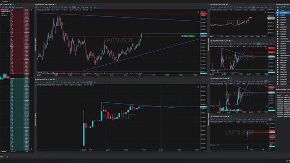Image resolution: width=290 pixels, height=163 pixels.
Task: Jump to latest bar arrow on the top KAITOUSDT chart
Action: [x=198, y=12]
